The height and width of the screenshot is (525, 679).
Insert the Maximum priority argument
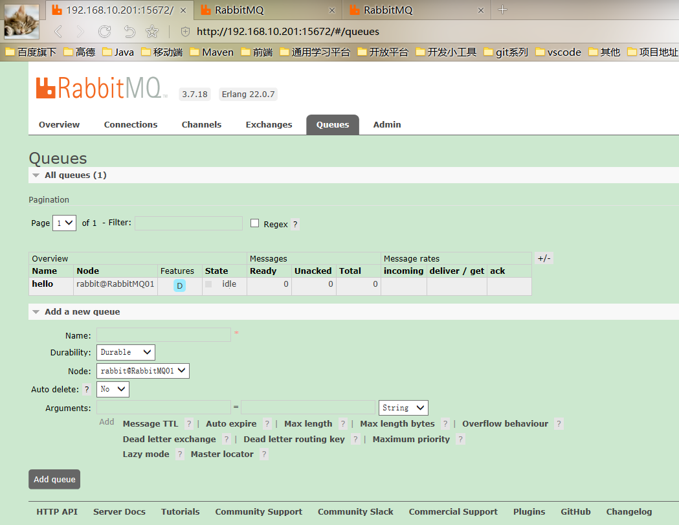(x=412, y=440)
